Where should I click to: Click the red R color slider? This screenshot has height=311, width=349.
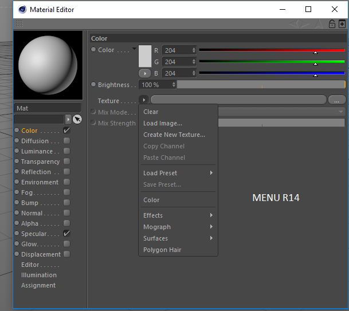click(x=272, y=50)
